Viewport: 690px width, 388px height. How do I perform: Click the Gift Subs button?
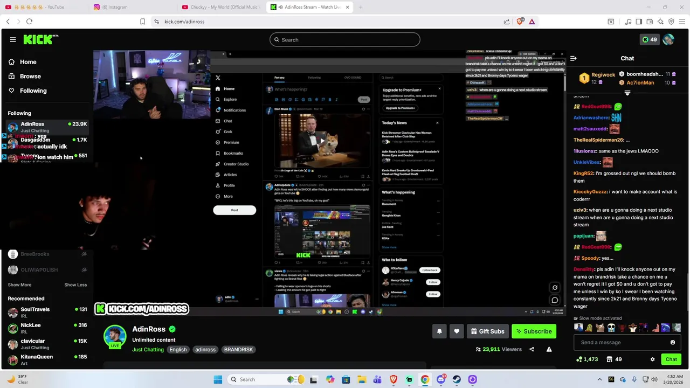pyautogui.click(x=487, y=331)
